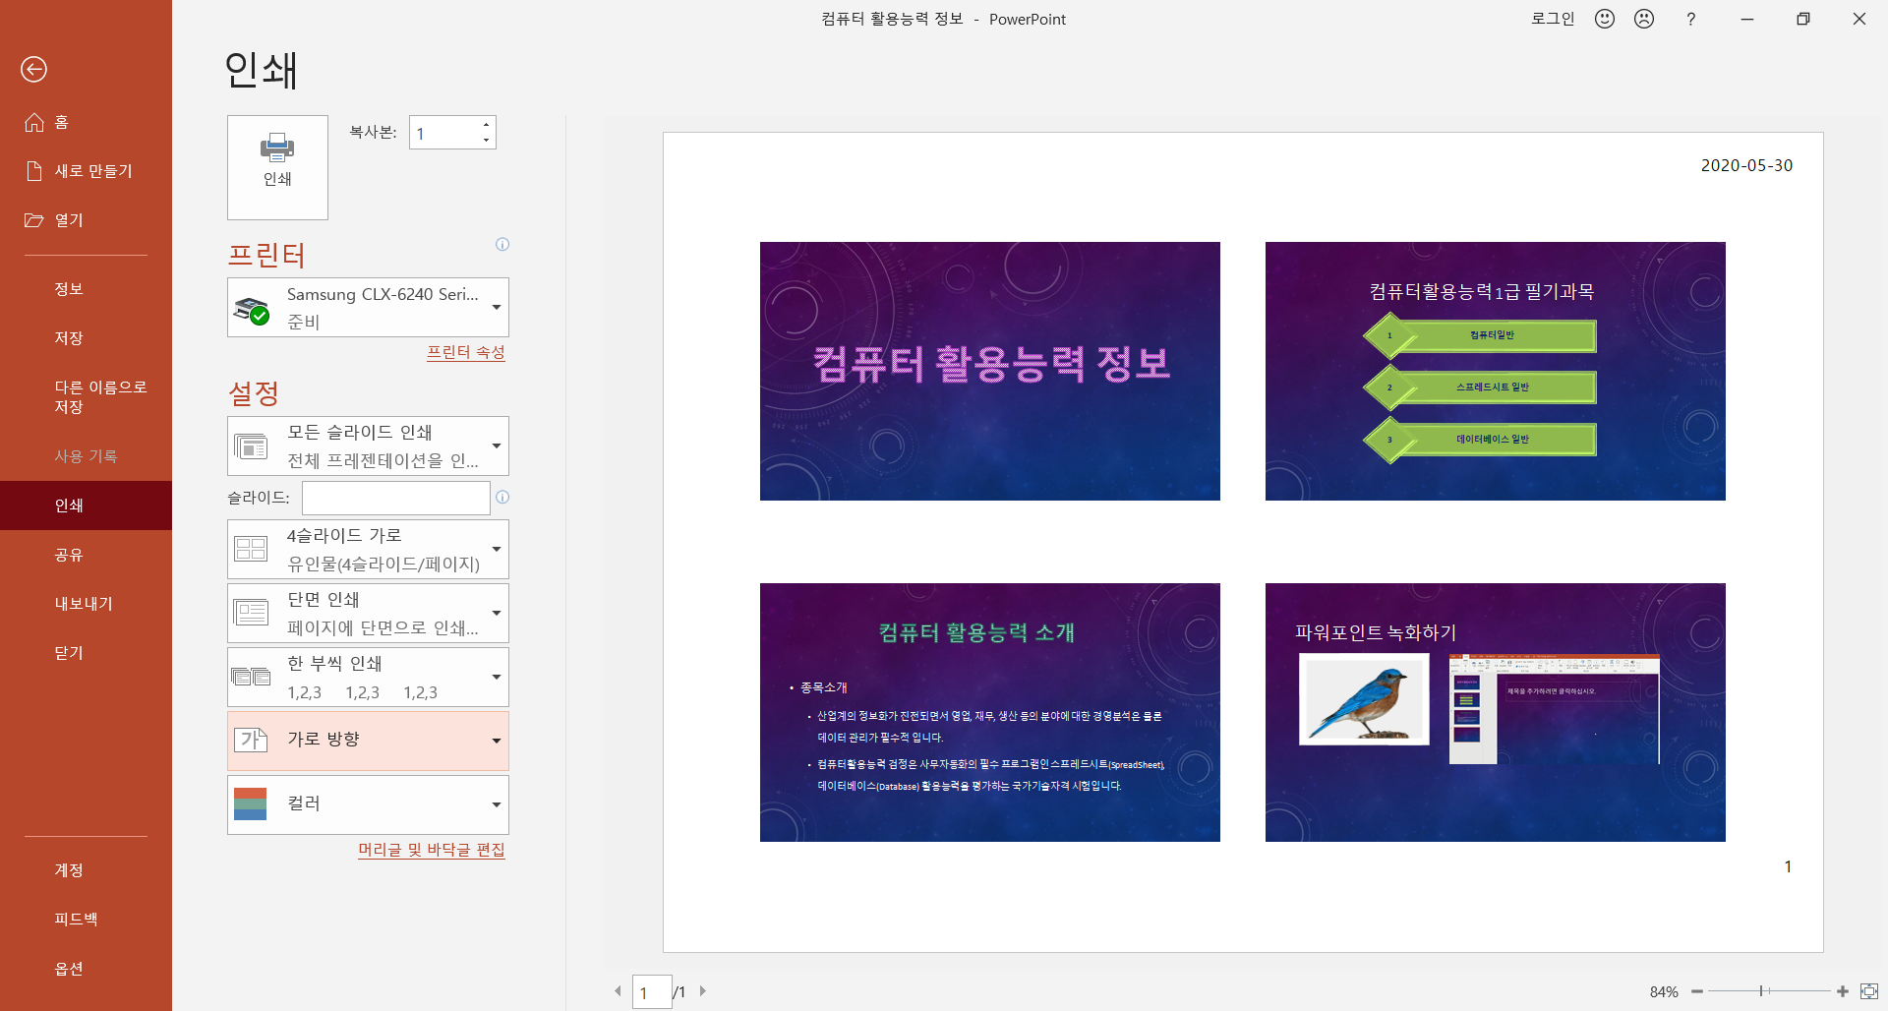
Task: Open 계정 settings
Action: (86, 870)
